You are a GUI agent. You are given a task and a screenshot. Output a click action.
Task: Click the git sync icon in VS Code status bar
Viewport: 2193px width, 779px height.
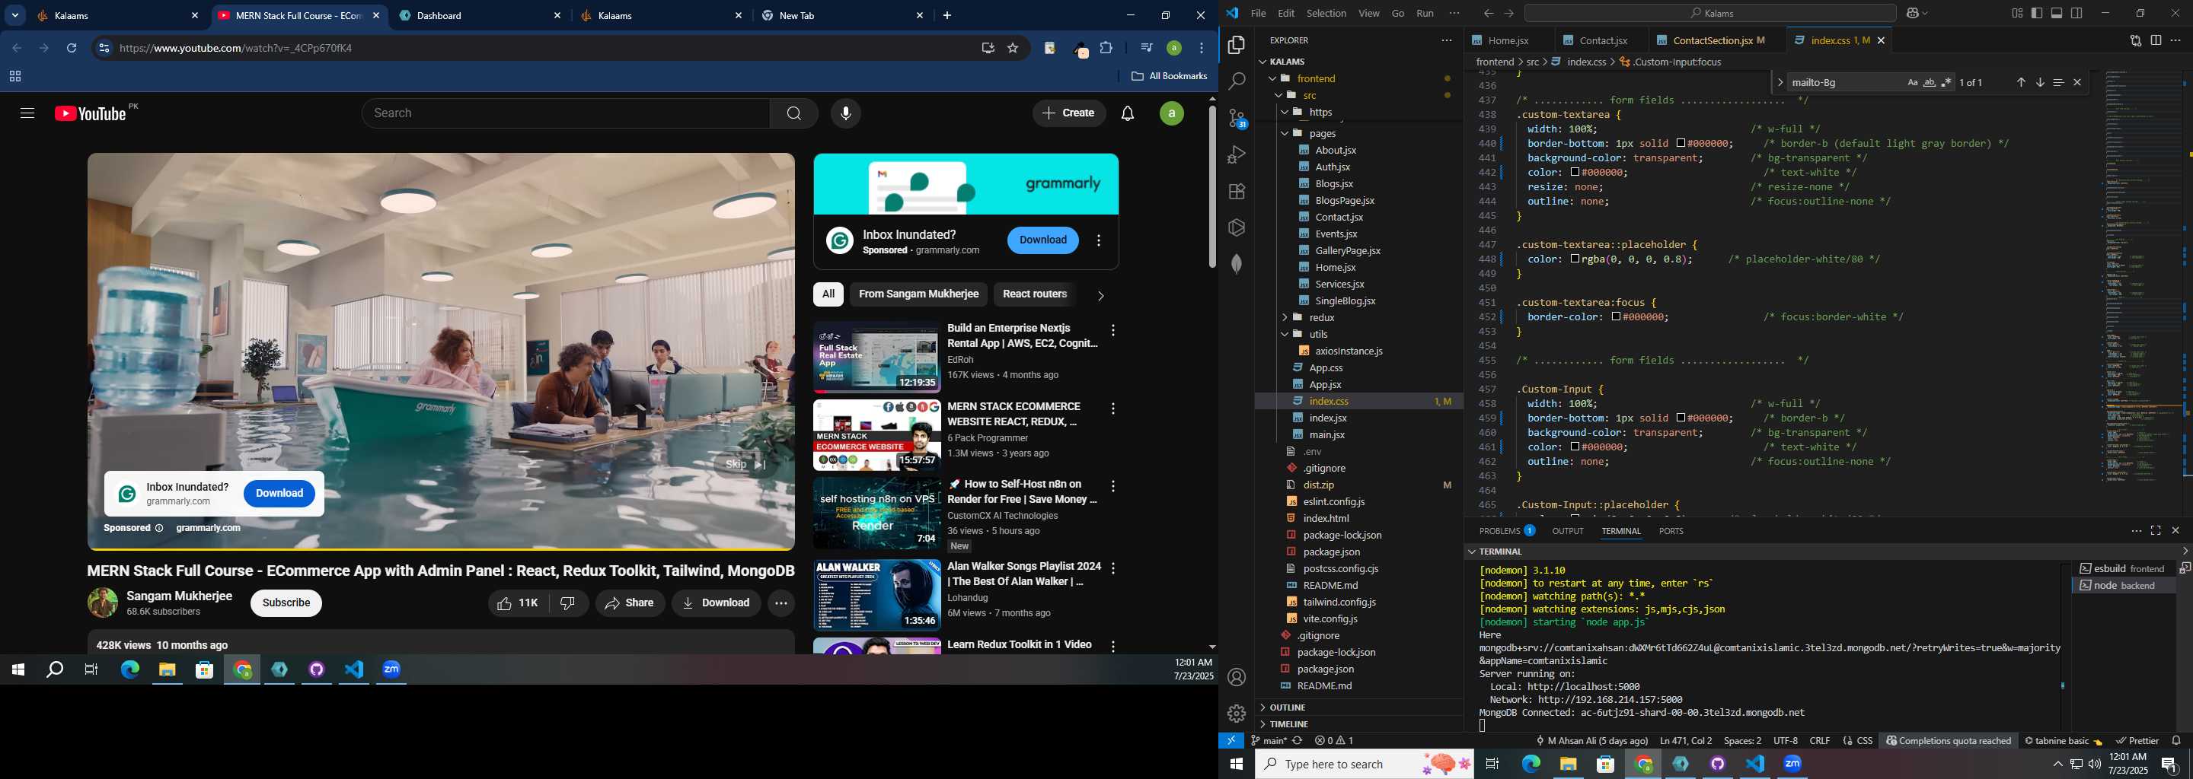click(1298, 741)
